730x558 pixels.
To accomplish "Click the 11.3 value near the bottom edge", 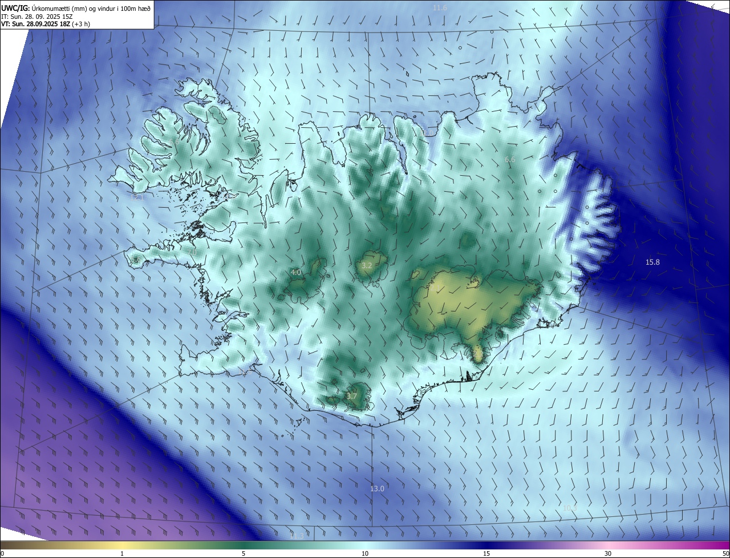I will point(297,536).
